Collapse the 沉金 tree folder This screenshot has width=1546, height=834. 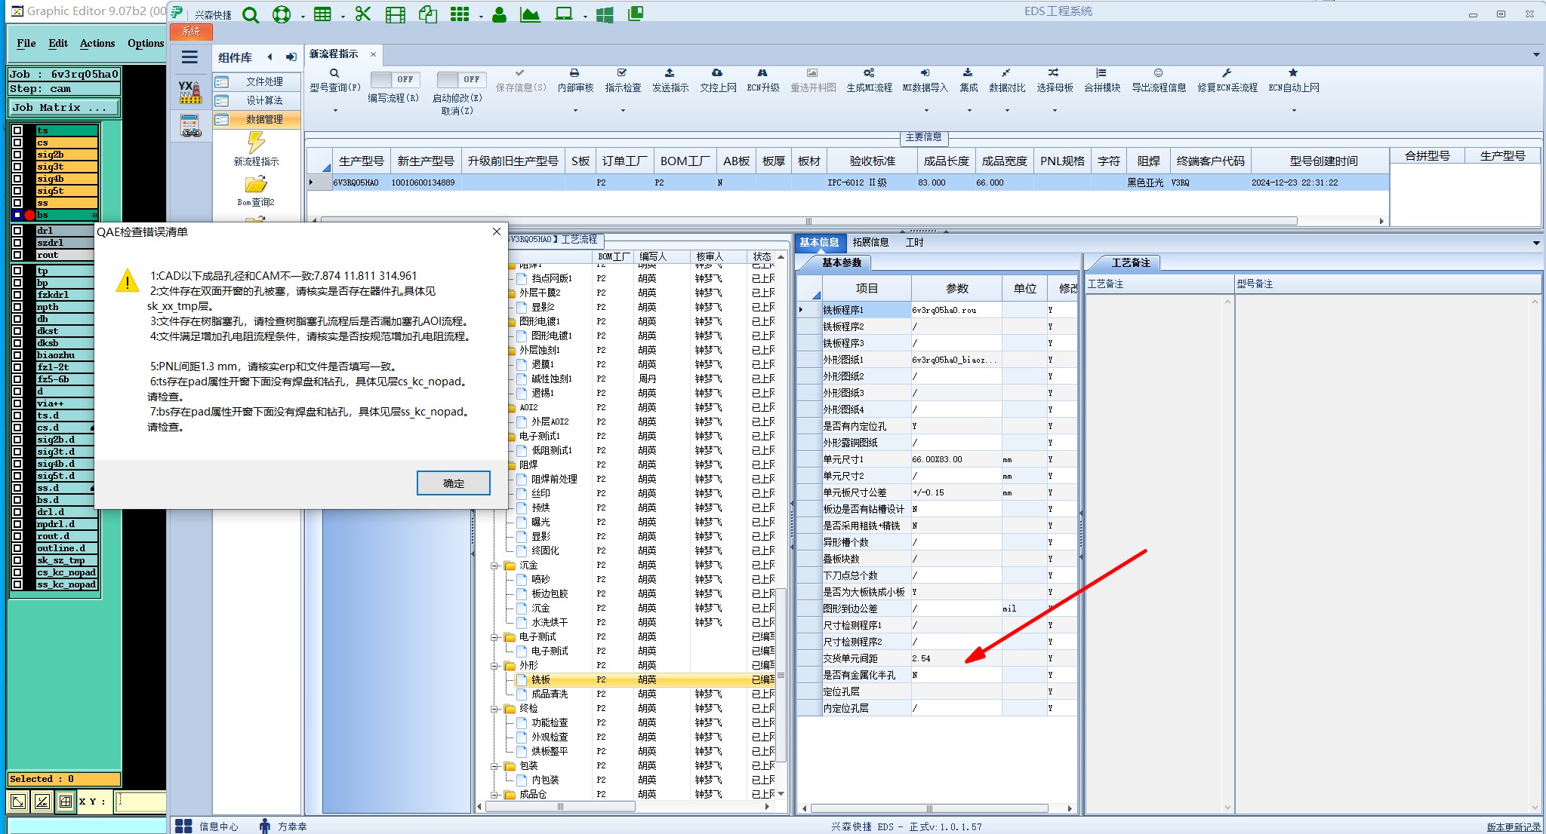pos(495,566)
